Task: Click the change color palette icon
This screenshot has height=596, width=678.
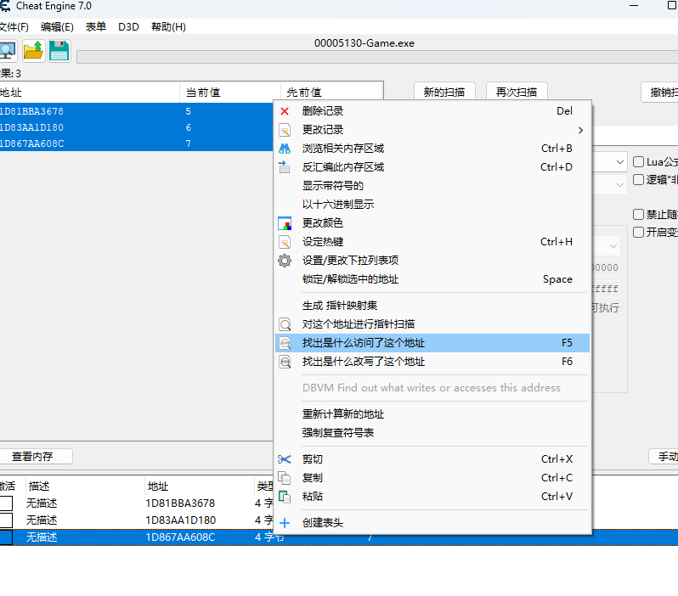Action: [285, 223]
